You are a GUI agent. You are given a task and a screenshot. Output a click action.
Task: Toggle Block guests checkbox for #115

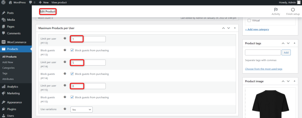(x=72, y=97)
